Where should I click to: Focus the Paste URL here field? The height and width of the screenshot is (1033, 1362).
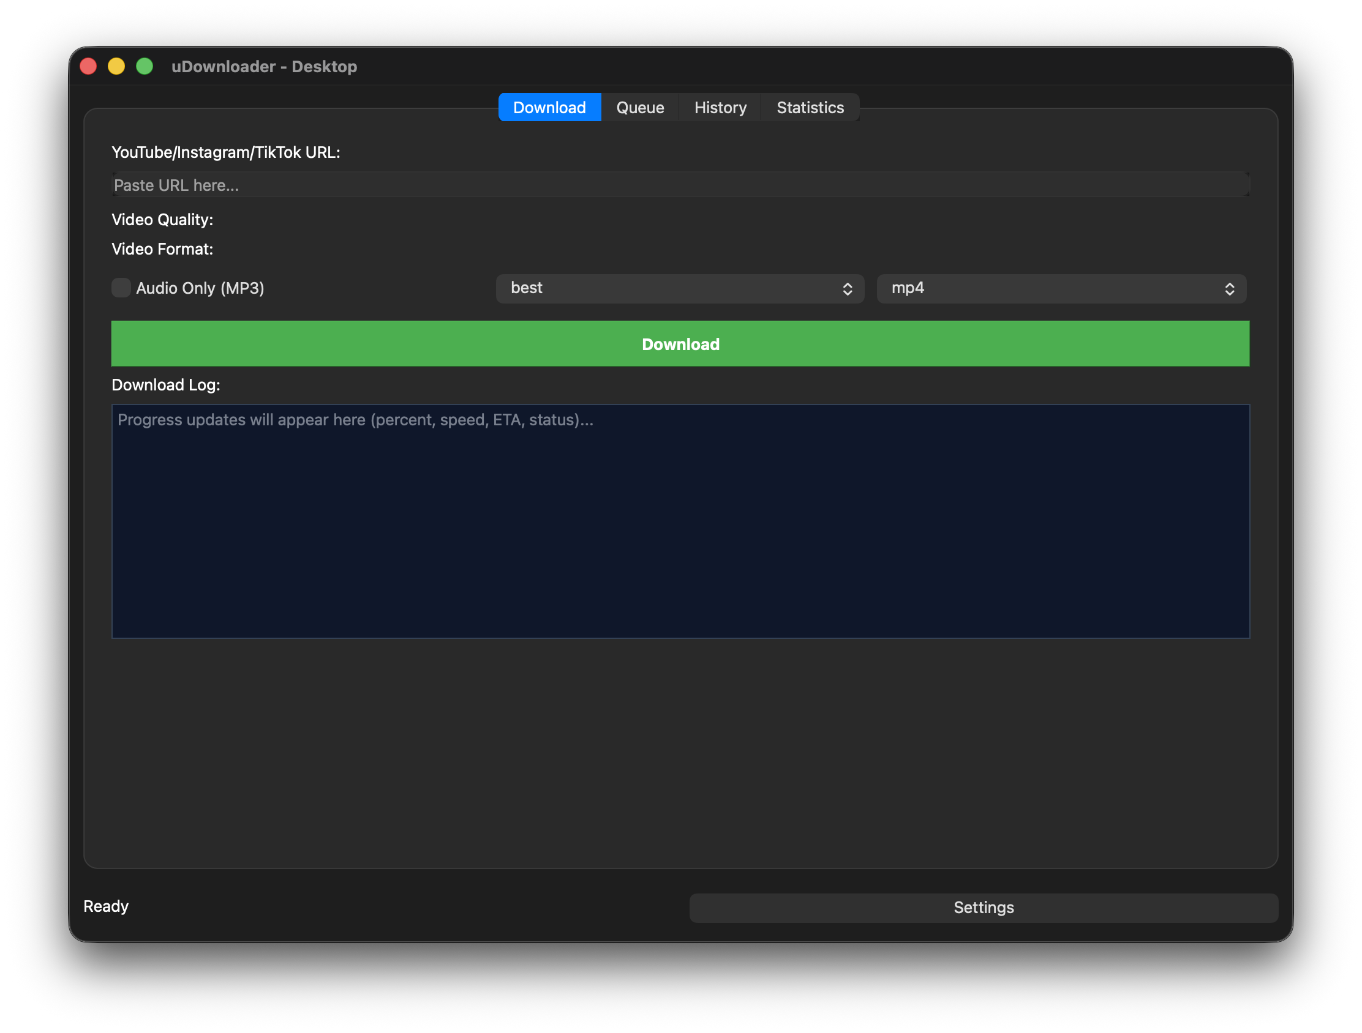[x=680, y=185]
